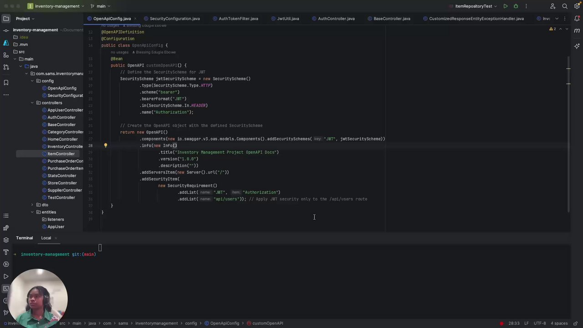Open the Services tool window
This screenshot has height=328, width=583.
(6, 264)
